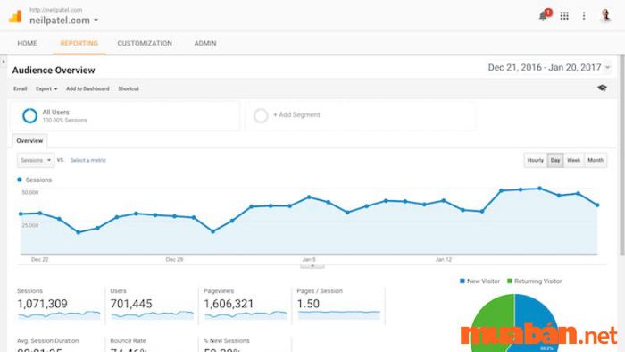Click the Pages / Session sparkline
Viewport: 625px width, 352px height.
338,315
